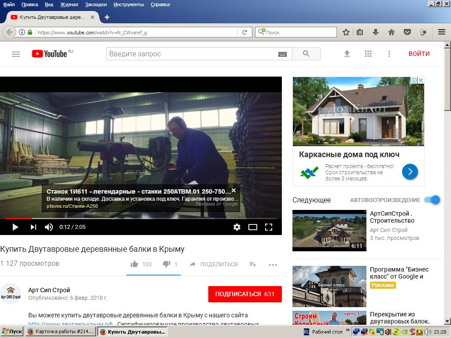This screenshot has height=338, width=451.
Task: Bookmark this page with the star icon
Action: click(x=346, y=32)
